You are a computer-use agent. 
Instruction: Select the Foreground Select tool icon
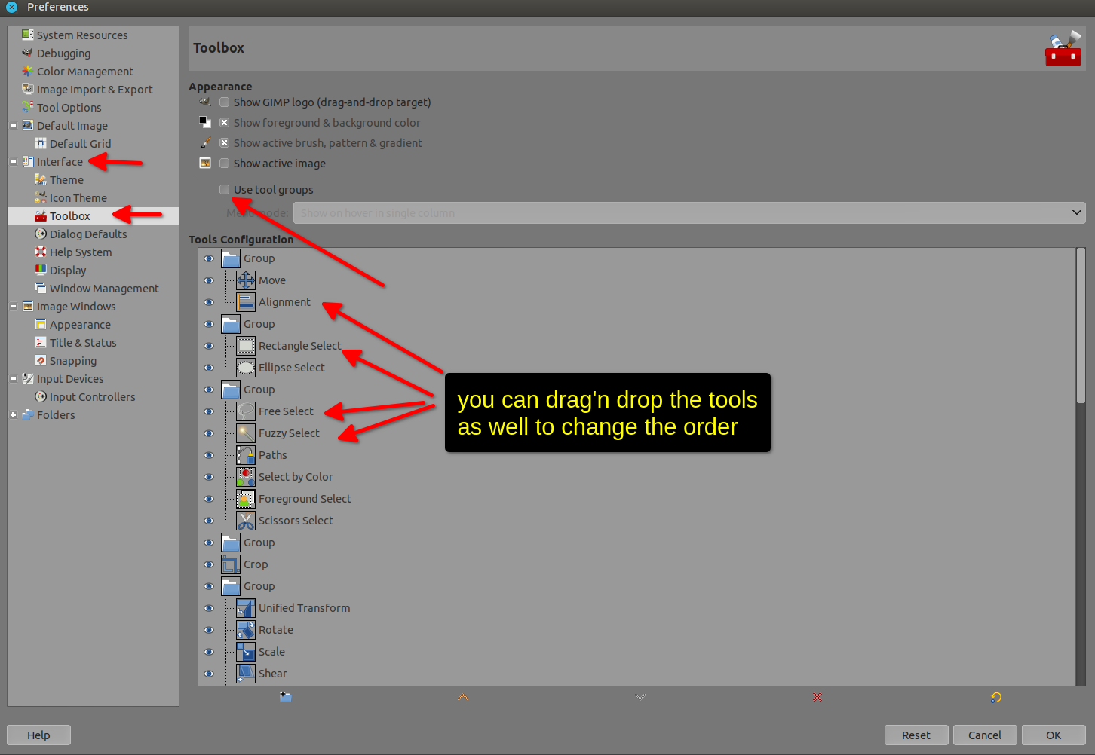[246, 499]
